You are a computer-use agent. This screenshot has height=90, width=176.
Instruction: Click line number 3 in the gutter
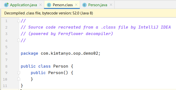pos(6,34)
